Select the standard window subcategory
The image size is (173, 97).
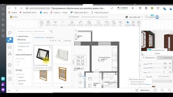tap(24, 43)
